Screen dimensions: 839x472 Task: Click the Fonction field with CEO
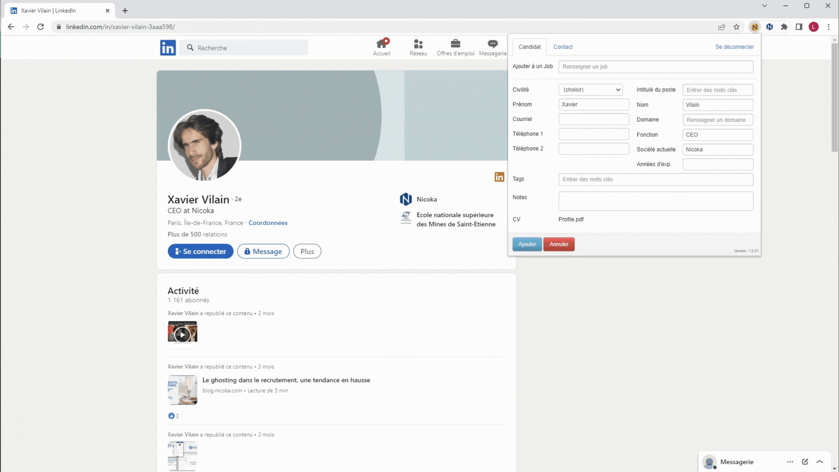[718, 135]
